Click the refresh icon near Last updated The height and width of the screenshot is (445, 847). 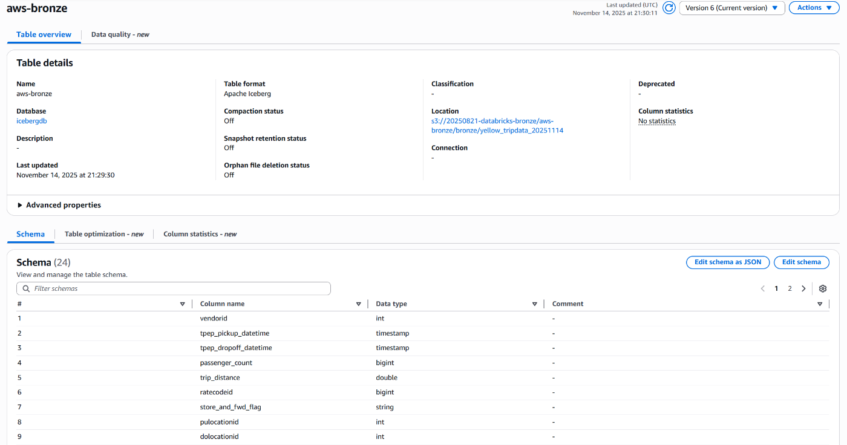click(669, 8)
